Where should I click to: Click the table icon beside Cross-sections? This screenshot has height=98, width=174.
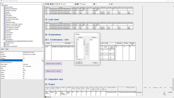(x=5, y=33)
